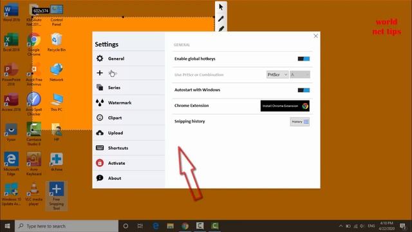This screenshot has height=232, width=412.
Task: Open Windows 10 Update Assistant shortcut
Action: tap(12, 194)
